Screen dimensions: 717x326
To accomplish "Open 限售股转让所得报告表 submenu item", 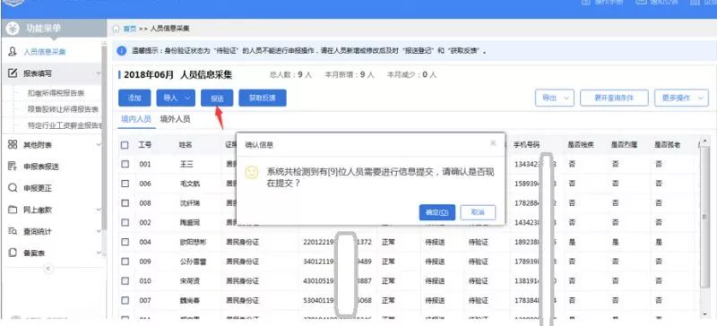I will [x=63, y=109].
